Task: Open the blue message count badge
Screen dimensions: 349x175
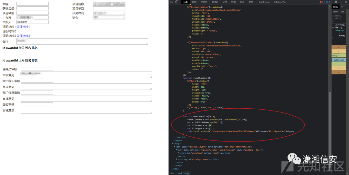Action: tap(328, 2)
